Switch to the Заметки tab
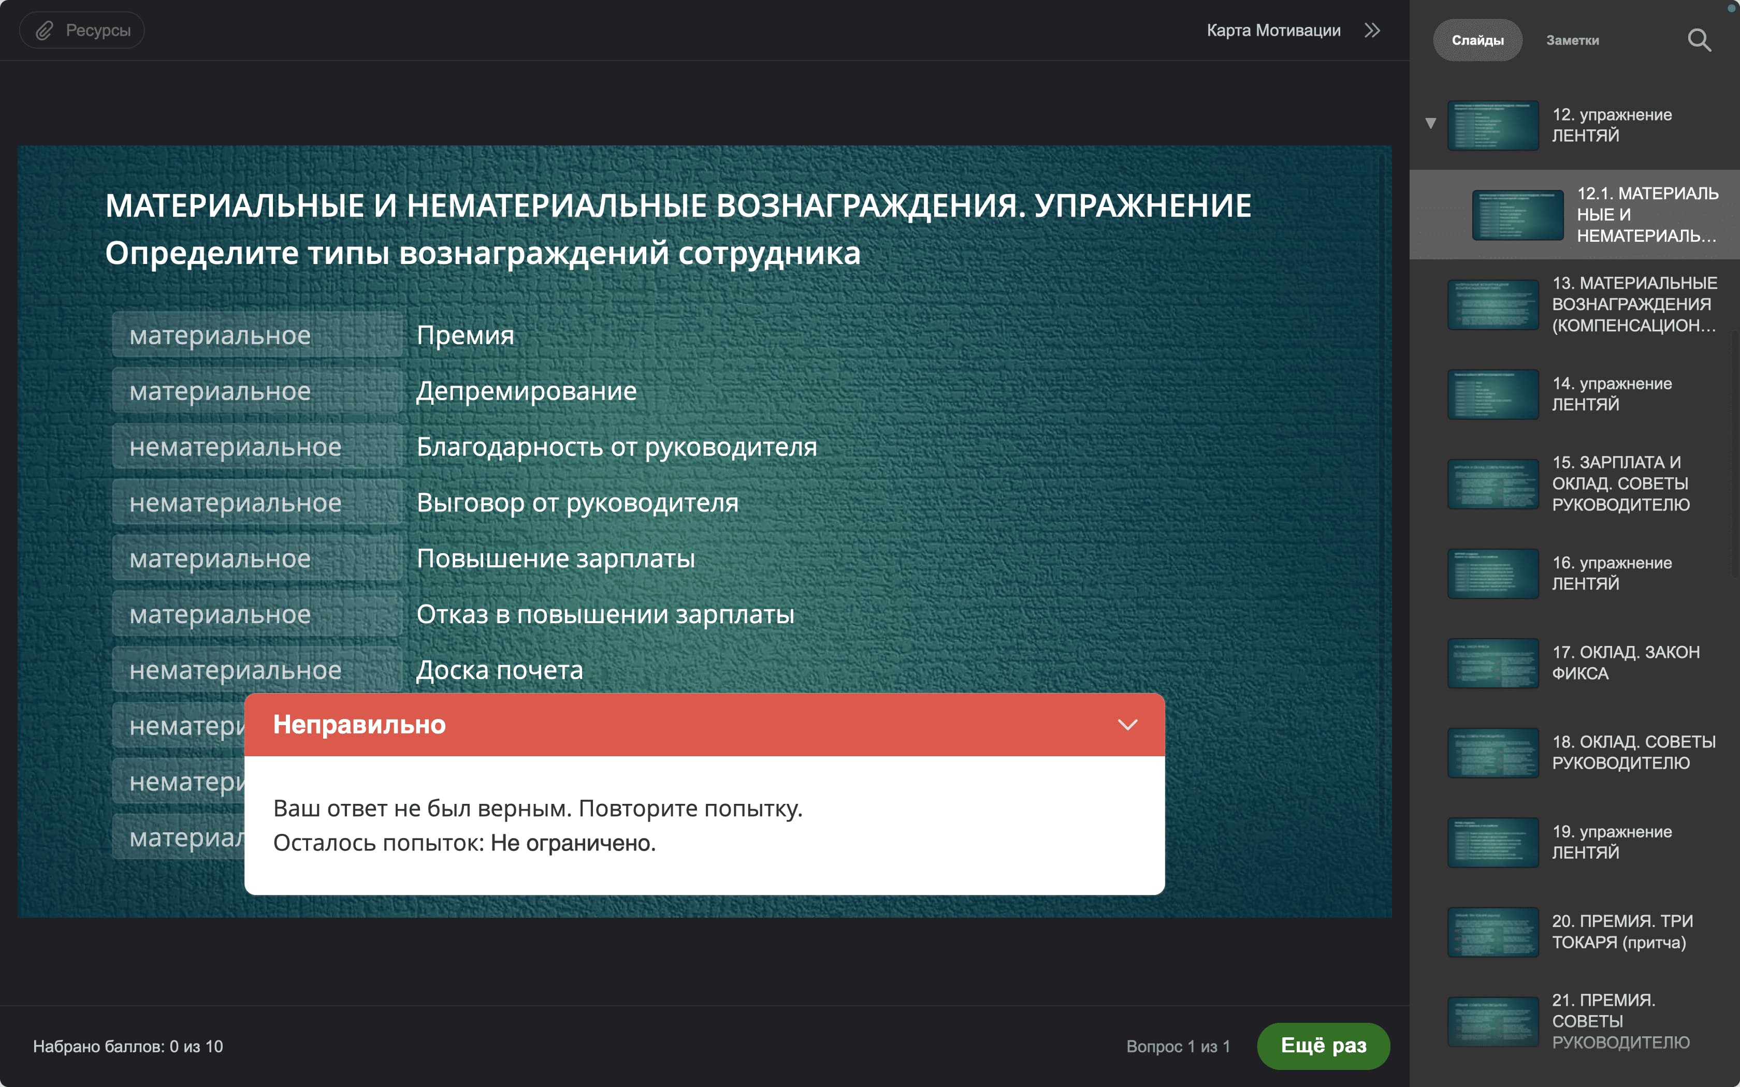 click(1572, 40)
